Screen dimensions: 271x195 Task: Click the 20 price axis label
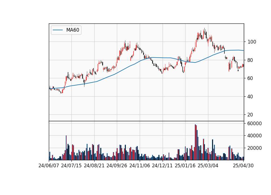tap(250, 115)
